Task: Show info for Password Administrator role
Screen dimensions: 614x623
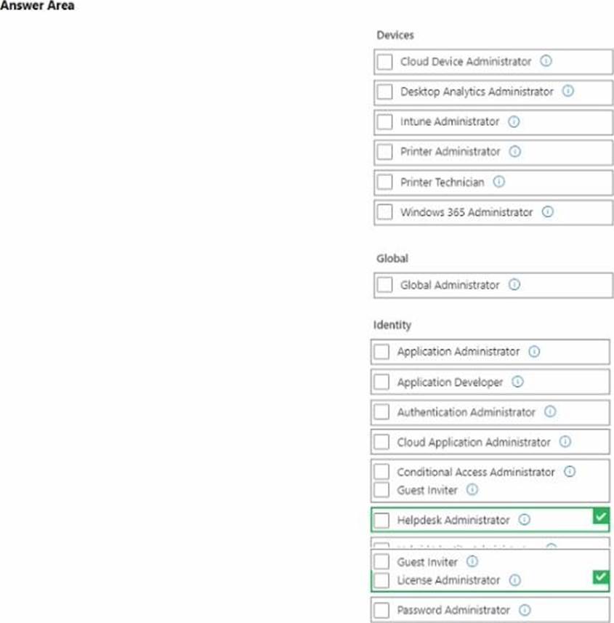Action: [525, 610]
